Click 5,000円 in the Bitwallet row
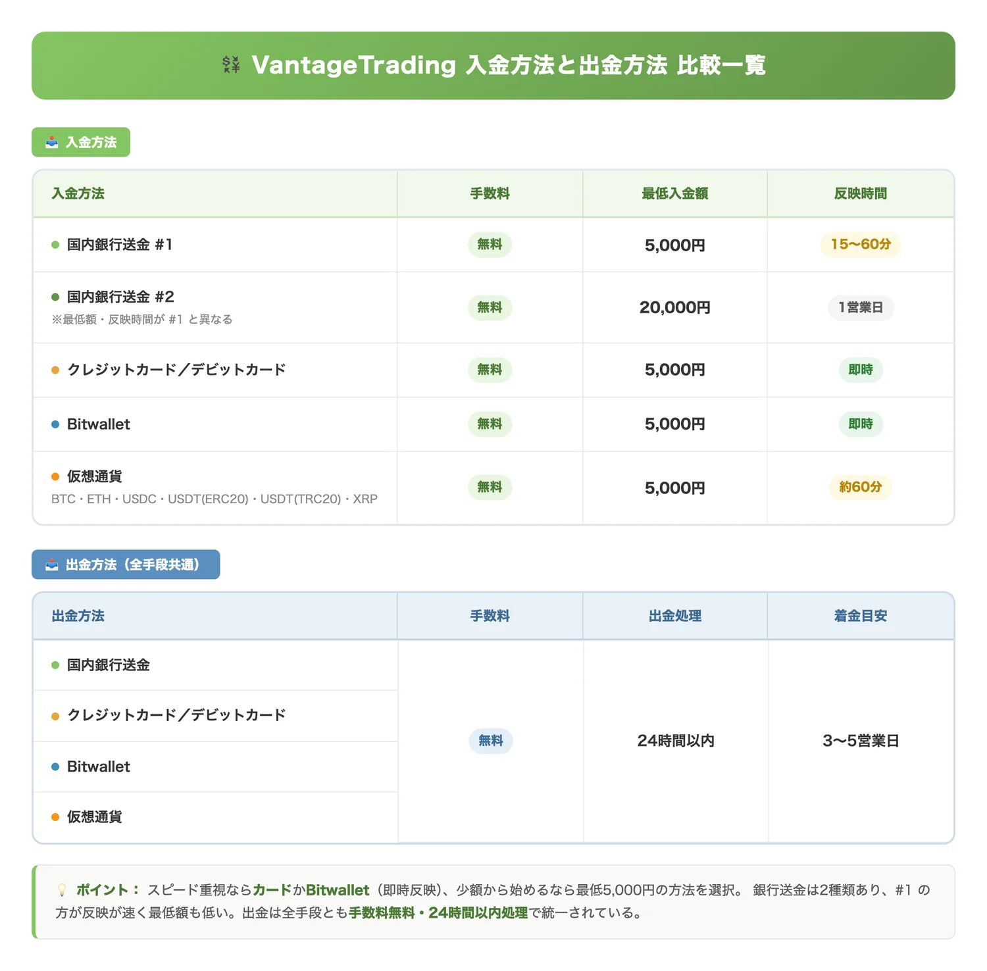The image size is (987, 971). pyautogui.click(x=675, y=424)
